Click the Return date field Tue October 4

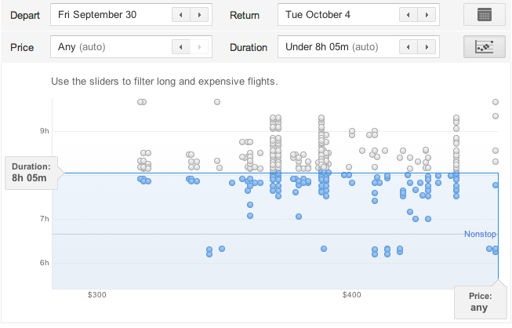click(337, 15)
